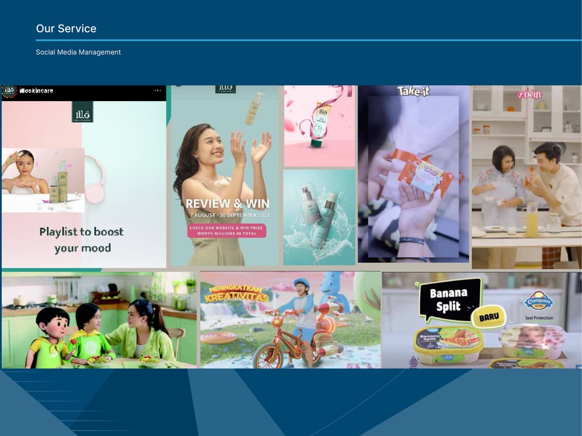
Task: Click the illoskincare username text
Action: (37, 91)
